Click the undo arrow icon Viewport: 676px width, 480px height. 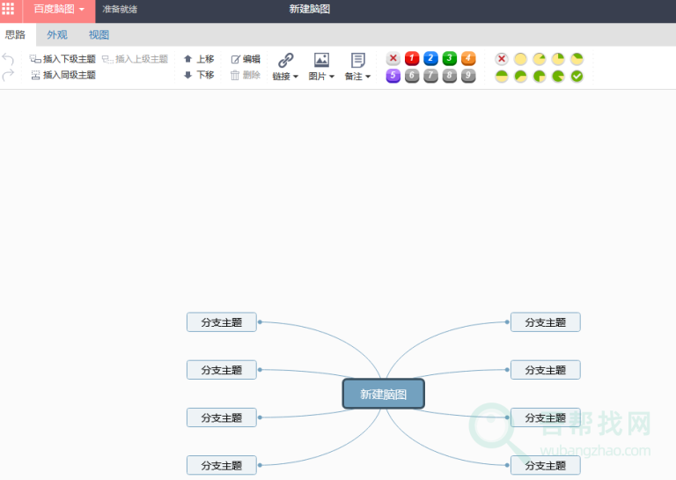pyautogui.click(x=8, y=59)
